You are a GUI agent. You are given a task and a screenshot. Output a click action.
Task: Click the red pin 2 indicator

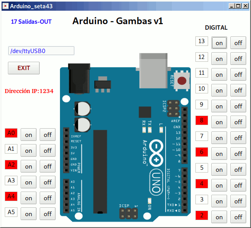coord(202,215)
